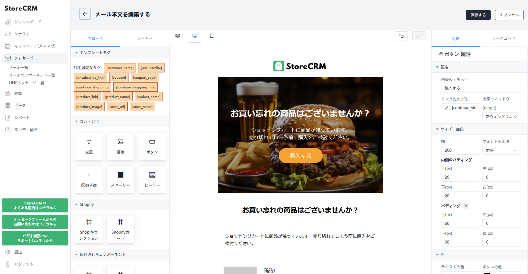Open メールコンポーネント一覧 submenu item
This screenshot has height=274, width=528.
click(x=32, y=75)
